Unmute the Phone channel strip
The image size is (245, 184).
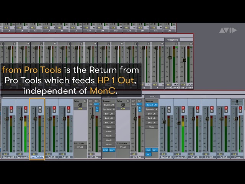point(240,108)
